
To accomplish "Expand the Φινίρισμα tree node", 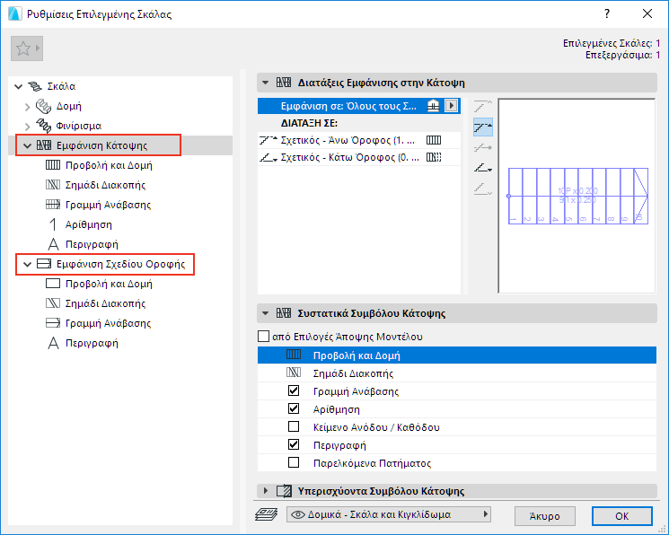I will 28,127.
